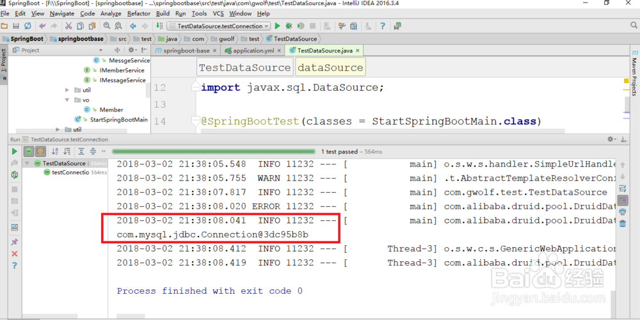
Task: Click the Redo arrow icon
Action: [x=54, y=26]
